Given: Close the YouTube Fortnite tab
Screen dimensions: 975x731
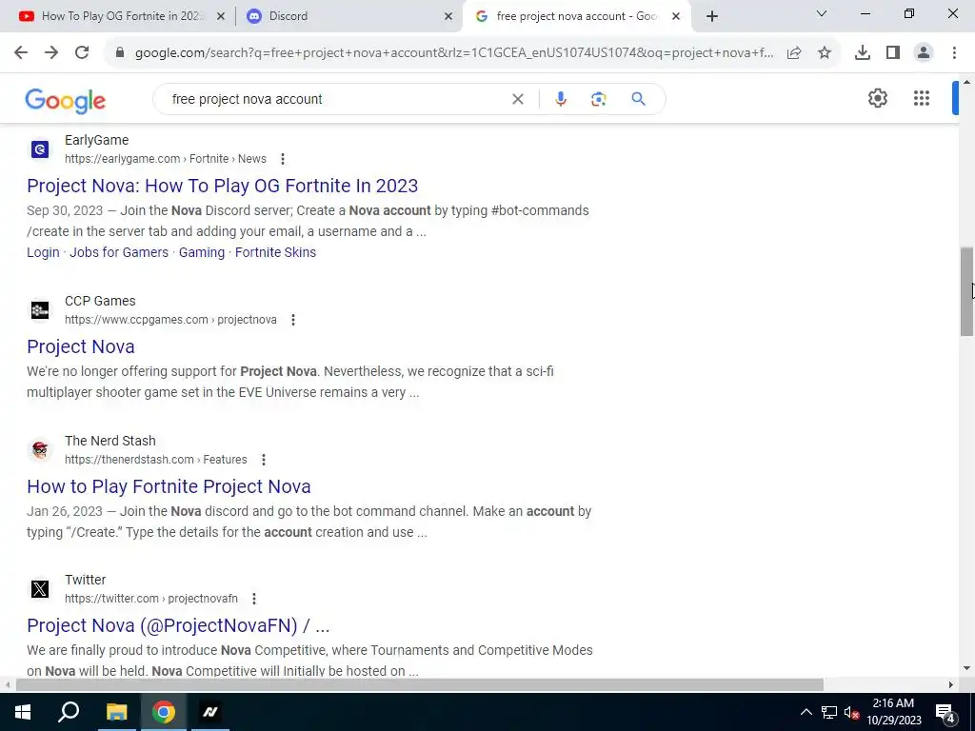Looking at the screenshot, I should click(x=221, y=16).
